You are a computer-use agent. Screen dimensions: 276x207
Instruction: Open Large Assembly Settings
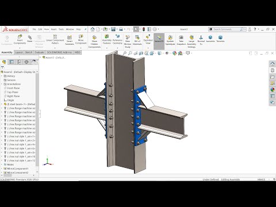(191, 41)
